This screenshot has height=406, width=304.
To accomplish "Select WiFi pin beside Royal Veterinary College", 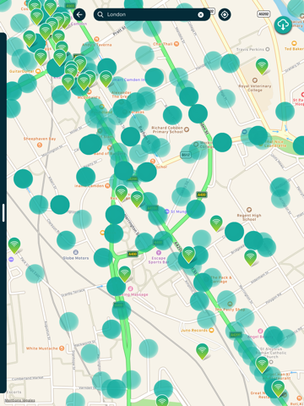I will (262, 66).
